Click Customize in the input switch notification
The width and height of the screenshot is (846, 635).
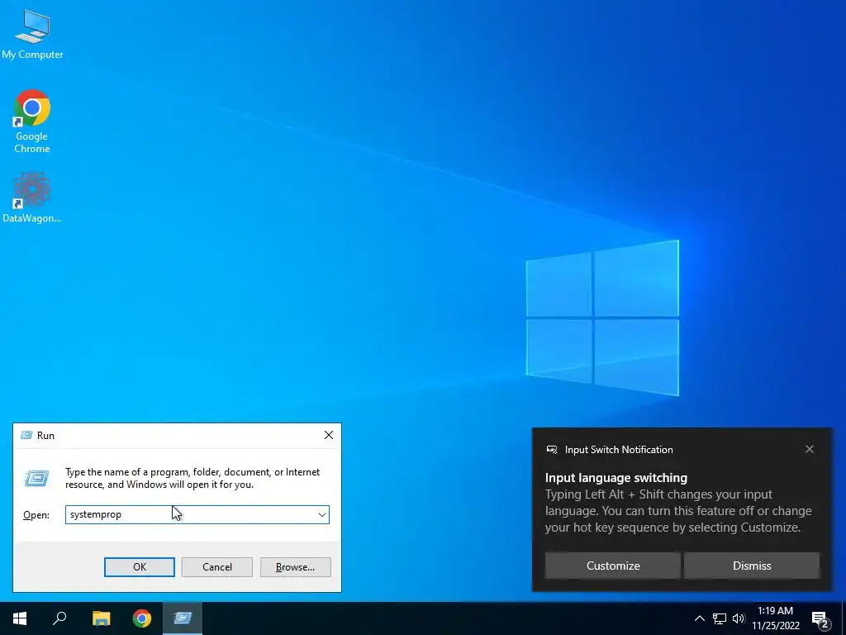pyautogui.click(x=613, y=566)
